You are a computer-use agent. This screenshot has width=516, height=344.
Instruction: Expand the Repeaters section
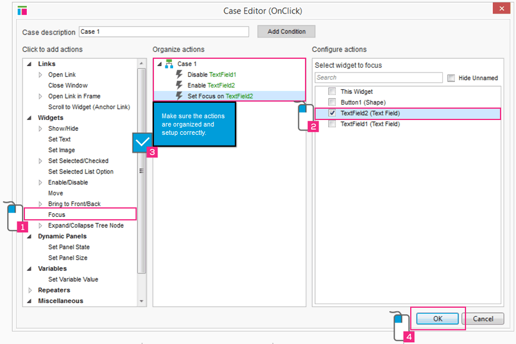(x=31, y=291)
